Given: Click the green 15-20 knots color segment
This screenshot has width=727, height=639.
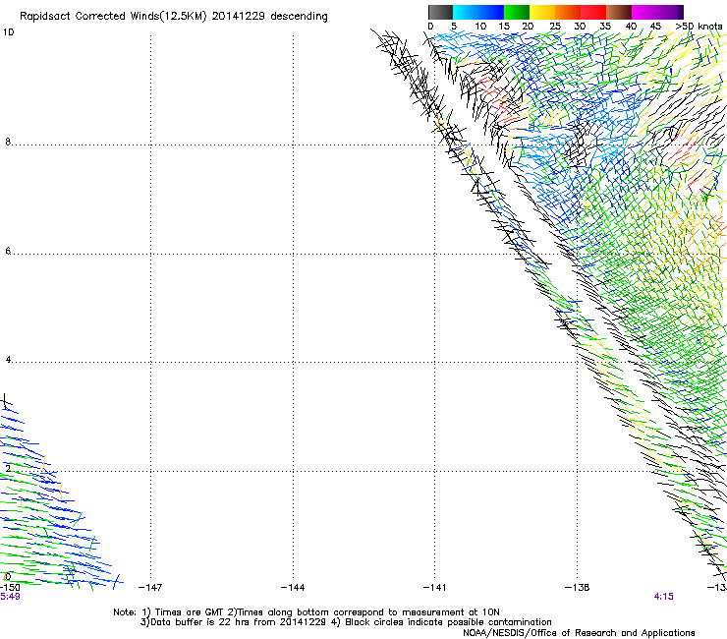Looking at the screenshot, I should tap(517, 12).
